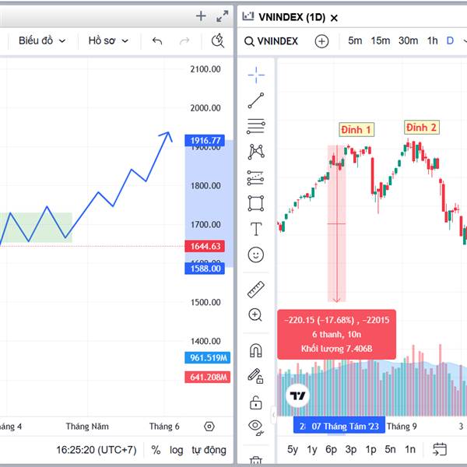
Task: Activate the zoom in tool
Action: click(256, 315)
